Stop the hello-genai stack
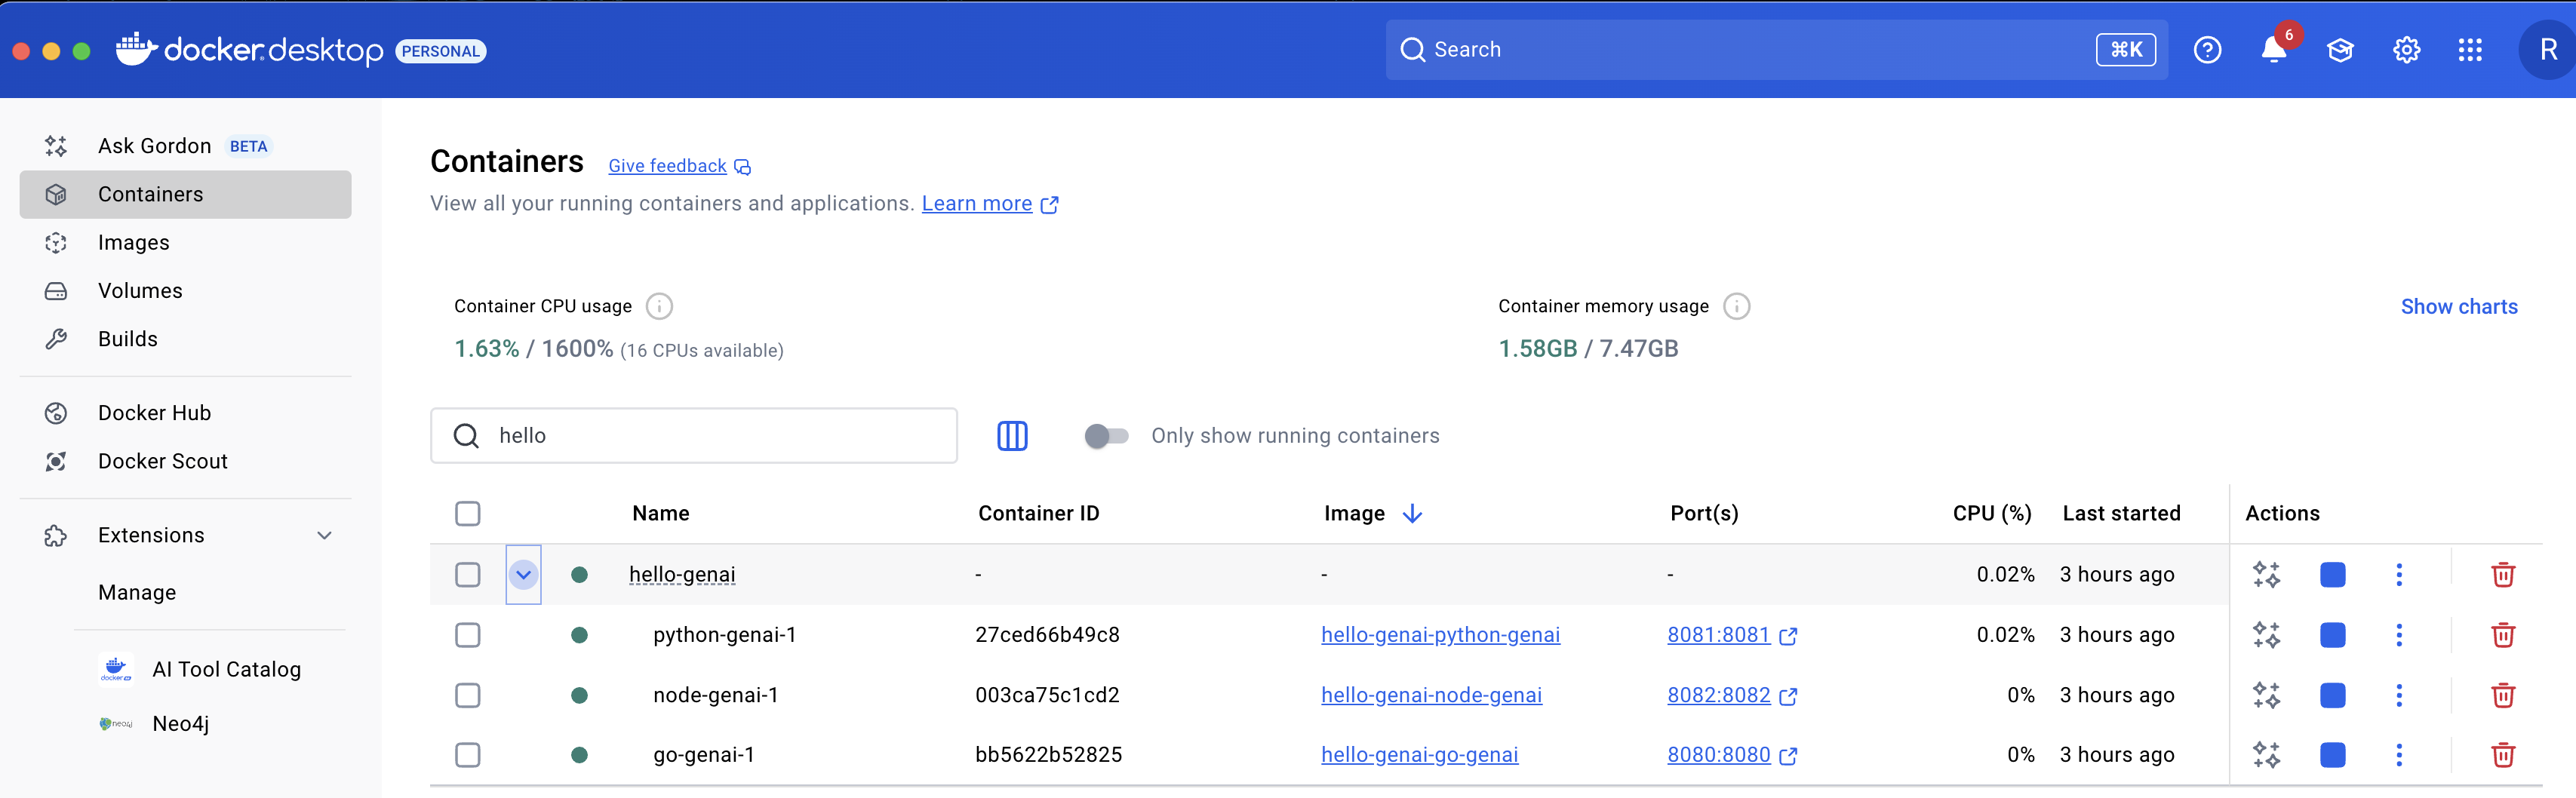 [2333, 575]
